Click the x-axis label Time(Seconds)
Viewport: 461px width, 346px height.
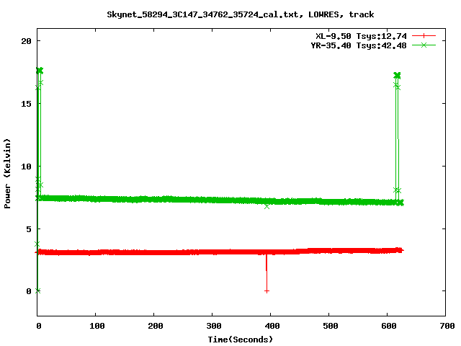click(x=240, y=340)
